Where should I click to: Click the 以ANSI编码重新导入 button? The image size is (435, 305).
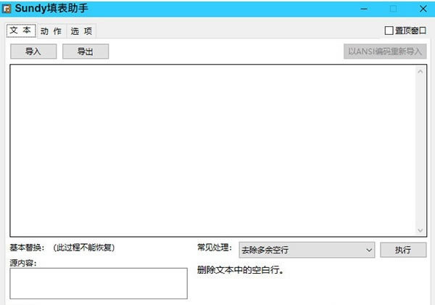point(385,52)
